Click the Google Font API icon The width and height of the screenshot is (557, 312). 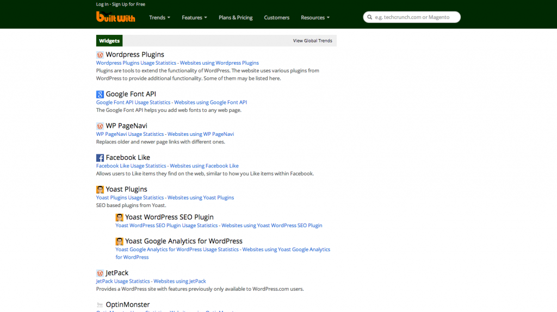click(100, 94)
